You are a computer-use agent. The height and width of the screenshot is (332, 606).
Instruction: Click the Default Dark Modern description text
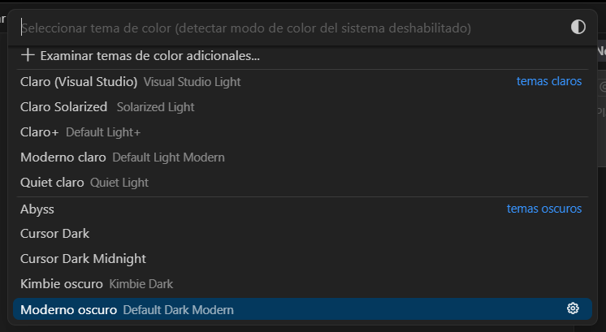[178, 309]
